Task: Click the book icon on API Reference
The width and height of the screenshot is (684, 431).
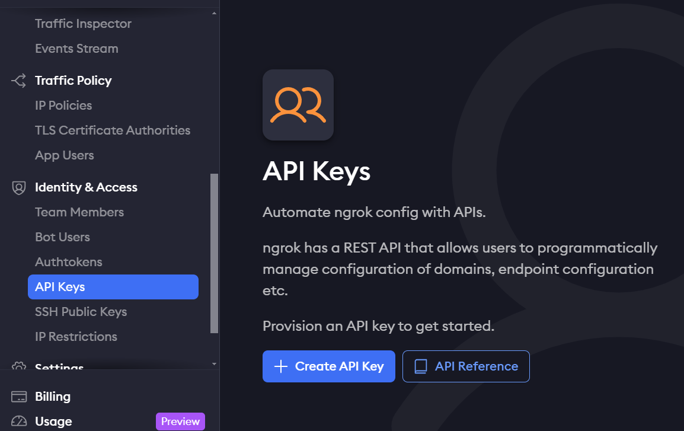Action: tap(421, 366)
